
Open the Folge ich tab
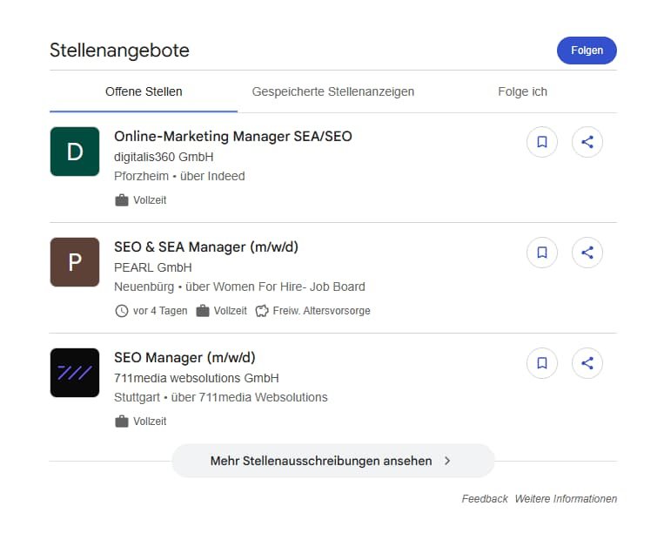522,91
